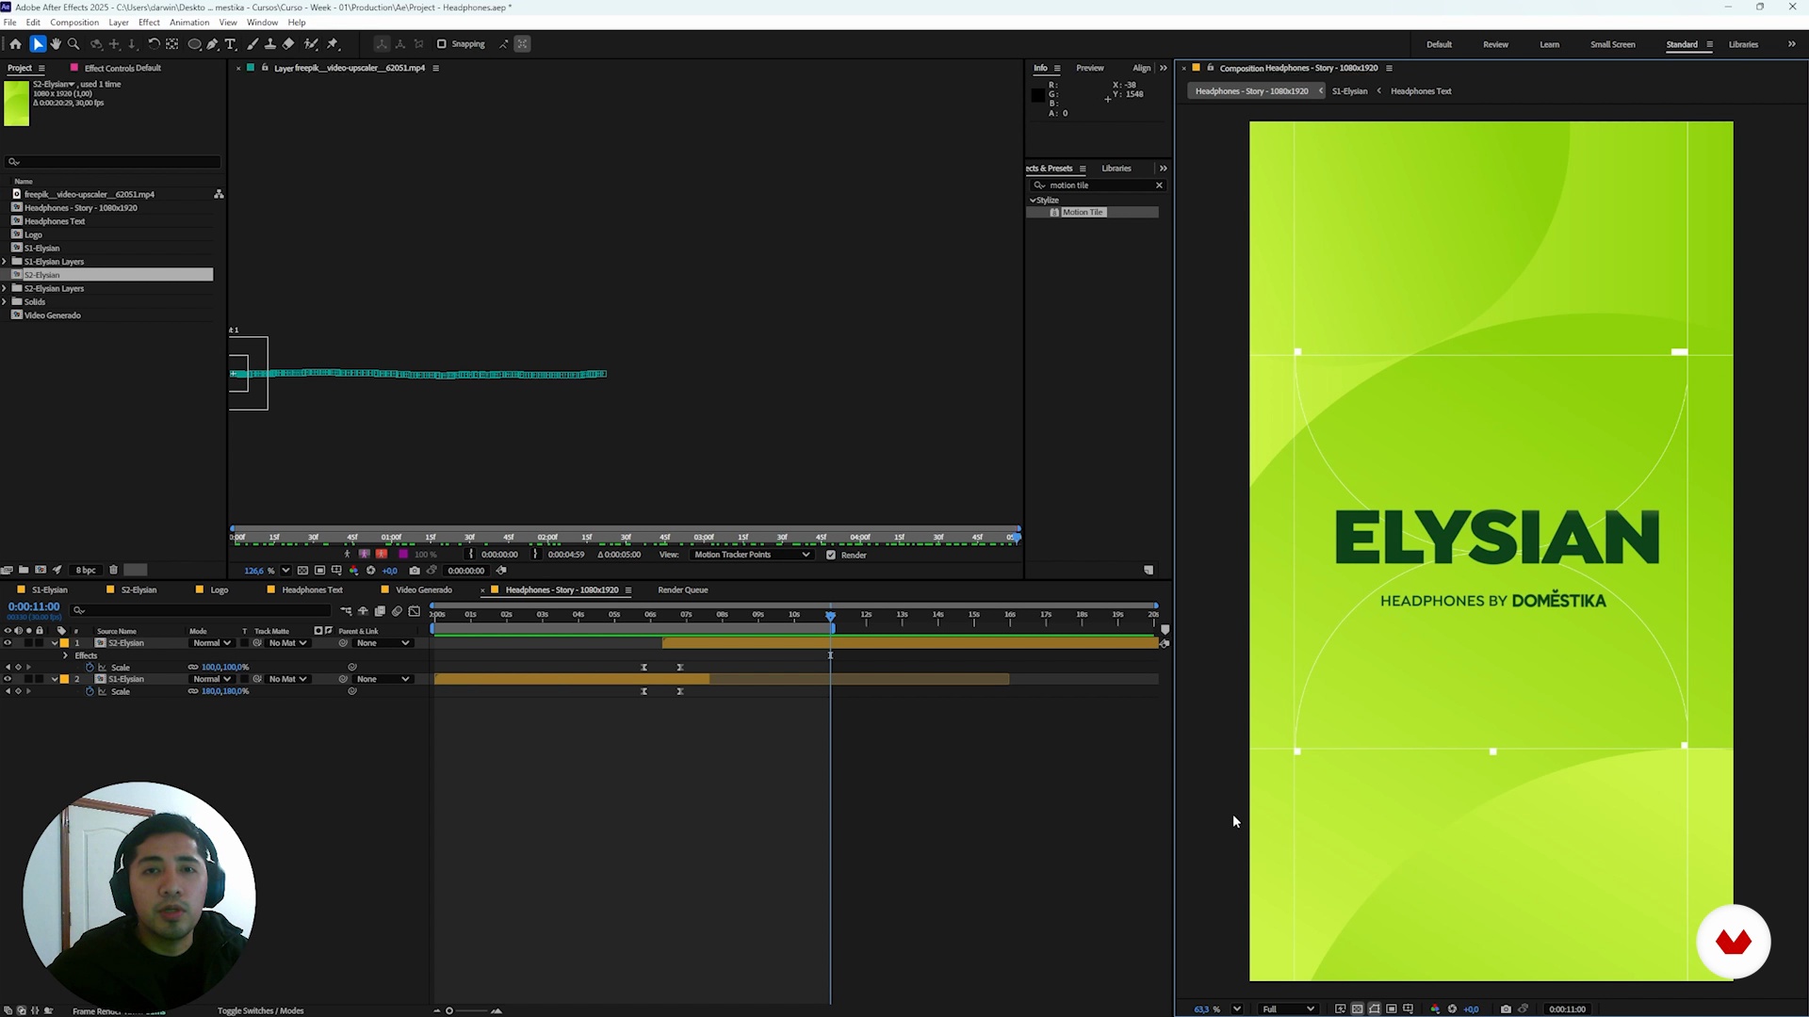Click the composition mini-flowchart icon in timeline

point(346,611)
